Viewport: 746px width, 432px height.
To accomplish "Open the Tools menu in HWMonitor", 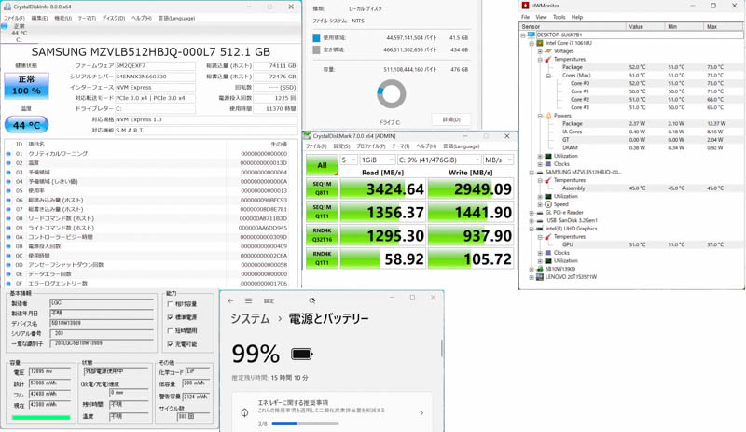I will [559, 17].
